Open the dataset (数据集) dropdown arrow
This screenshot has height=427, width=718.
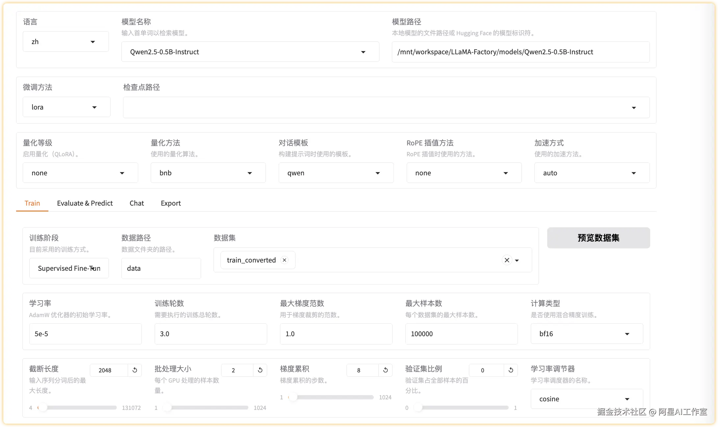[x=517, y=260]
